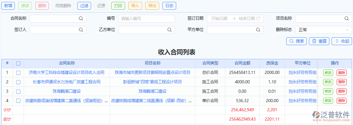Open 珠海鹤港口建设 project name link
Viewport: 353px width, 125px height.
pyautogui.click(x=153, y=91)
